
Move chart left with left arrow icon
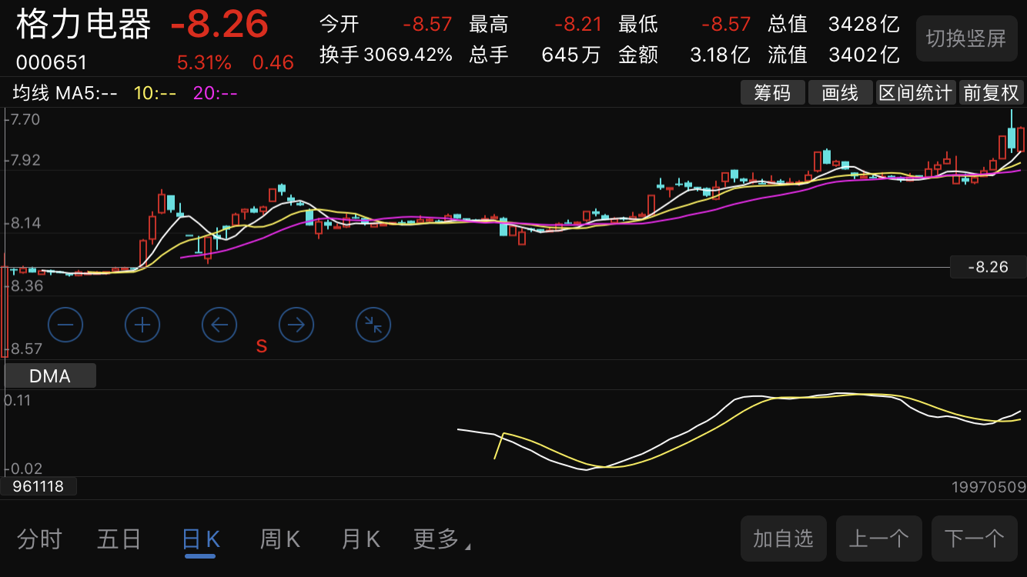point(219,325)
